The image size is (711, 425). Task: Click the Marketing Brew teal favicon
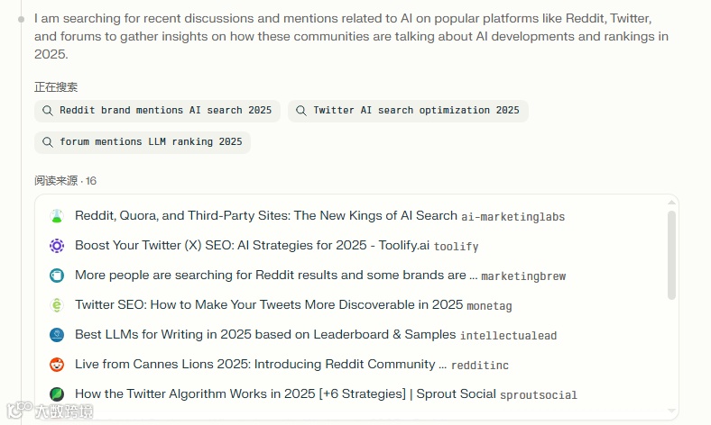(57, 276)
